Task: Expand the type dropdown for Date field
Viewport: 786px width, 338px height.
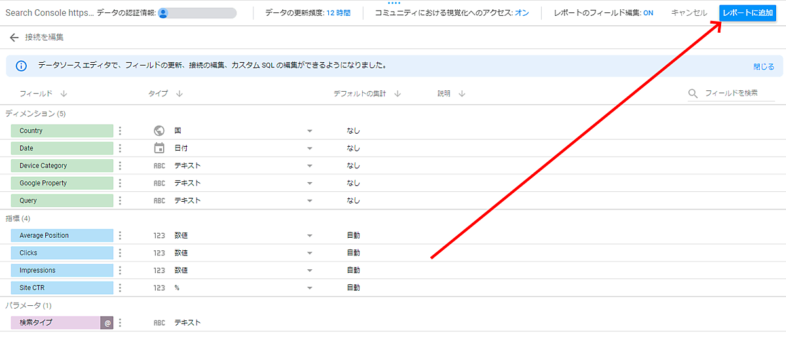Action: (310, 149)
